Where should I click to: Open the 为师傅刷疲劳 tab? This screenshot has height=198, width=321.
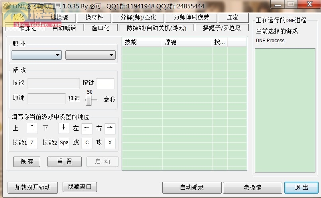(x=191, y=18)
